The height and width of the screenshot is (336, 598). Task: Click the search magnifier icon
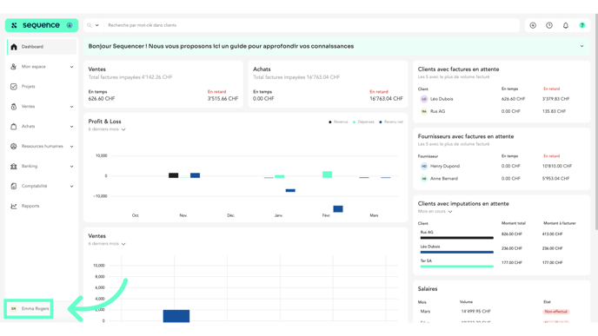pyautogui.click(x=90, y=25)
